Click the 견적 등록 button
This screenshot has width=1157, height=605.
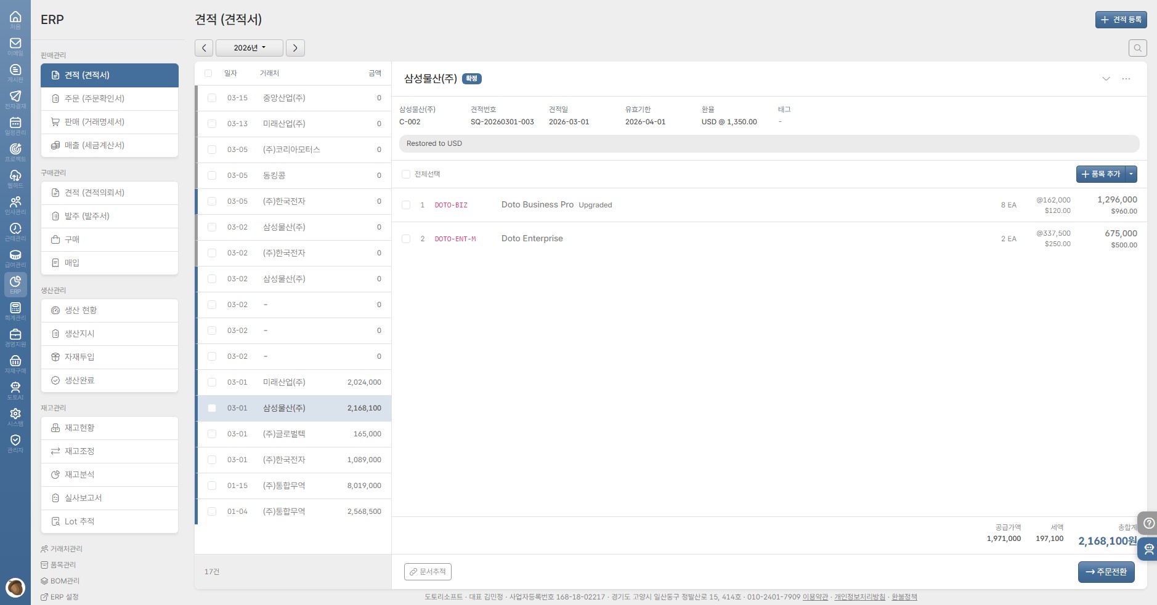click(x=1121, y=20)
